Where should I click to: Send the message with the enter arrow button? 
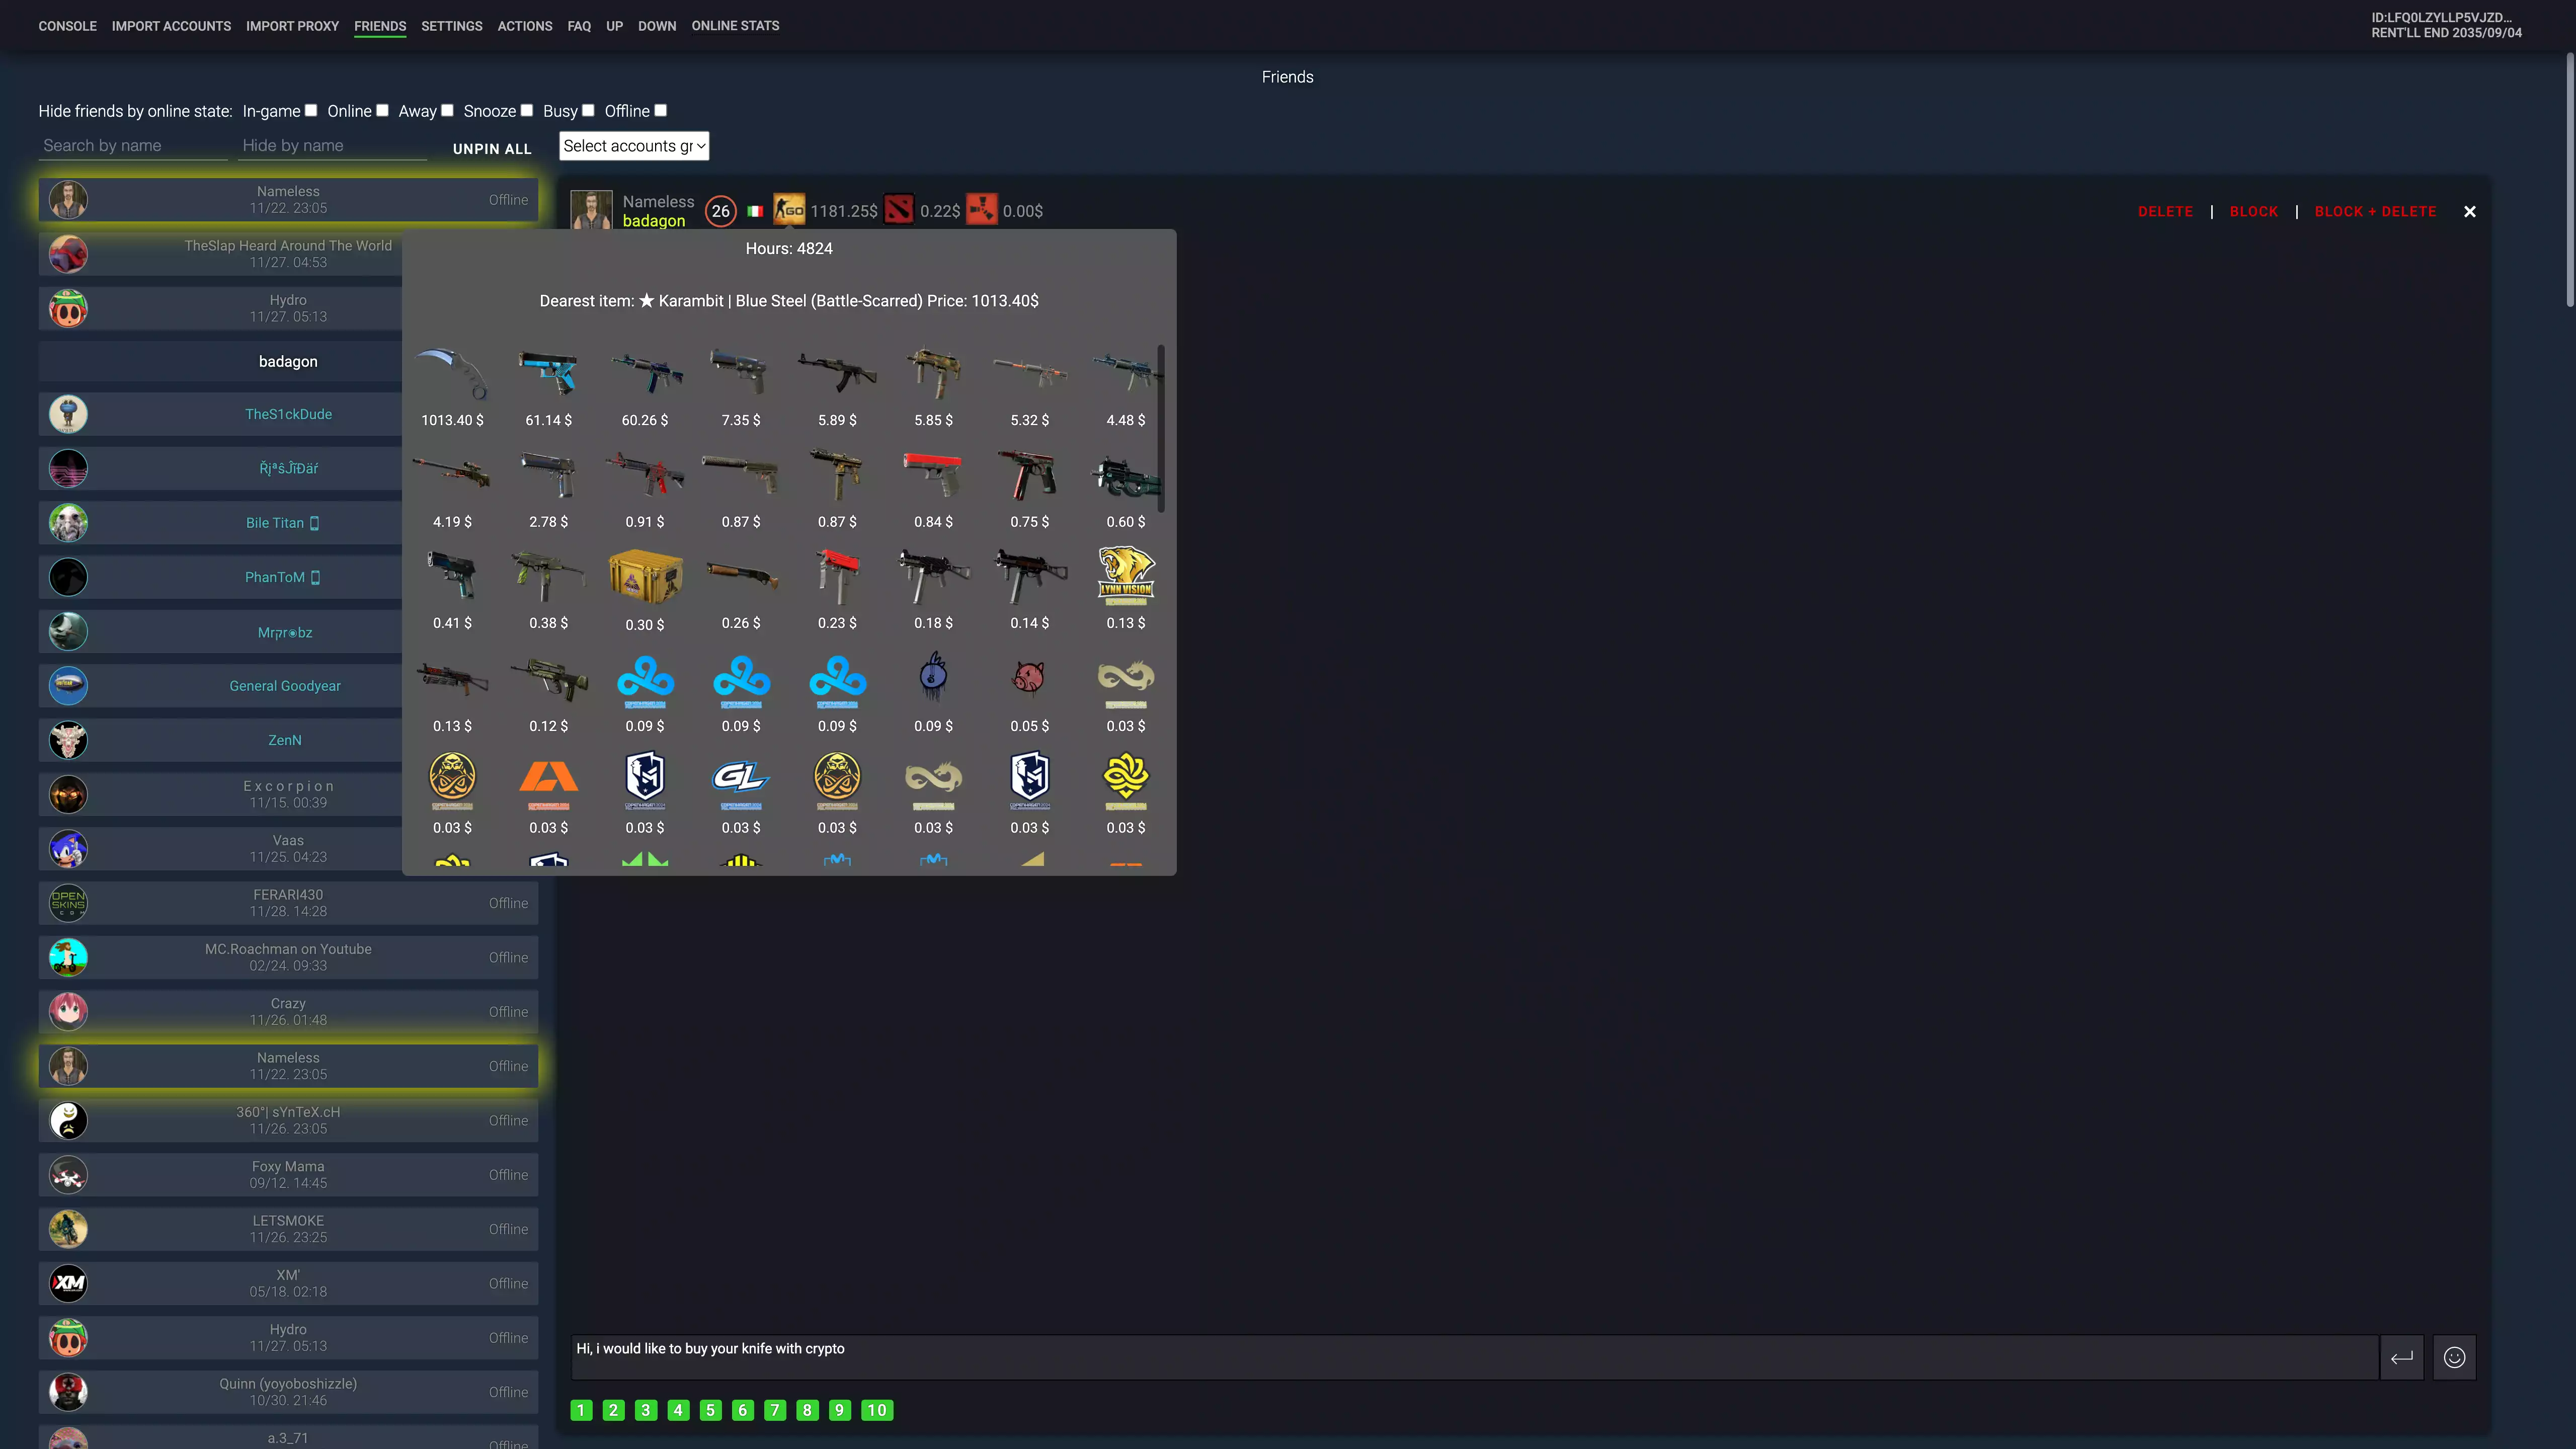pyautogui.click(x=2402, y=1357)
